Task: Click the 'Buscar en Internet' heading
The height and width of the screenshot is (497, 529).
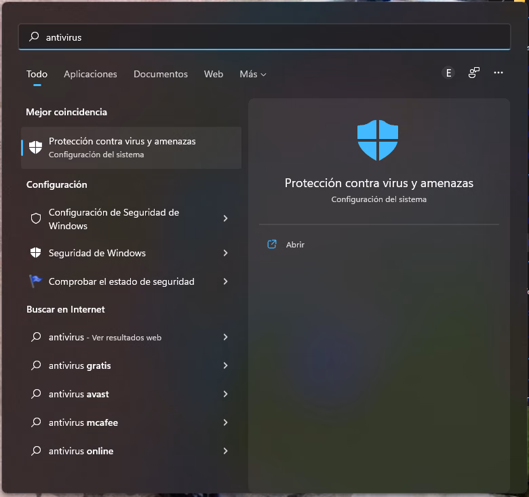Action: (66, 310)
